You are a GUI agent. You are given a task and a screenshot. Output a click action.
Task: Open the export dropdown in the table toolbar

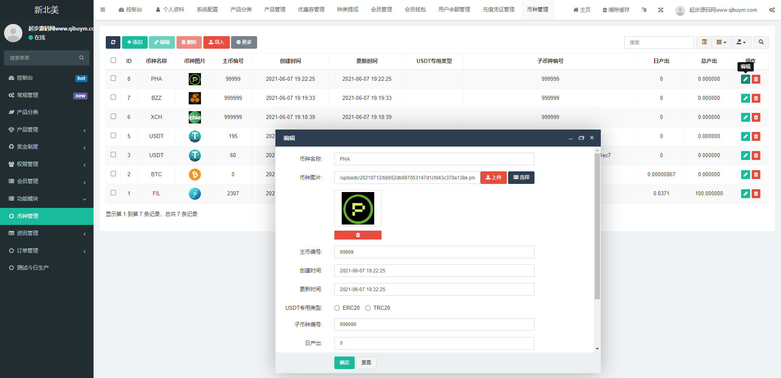(741, 42)
